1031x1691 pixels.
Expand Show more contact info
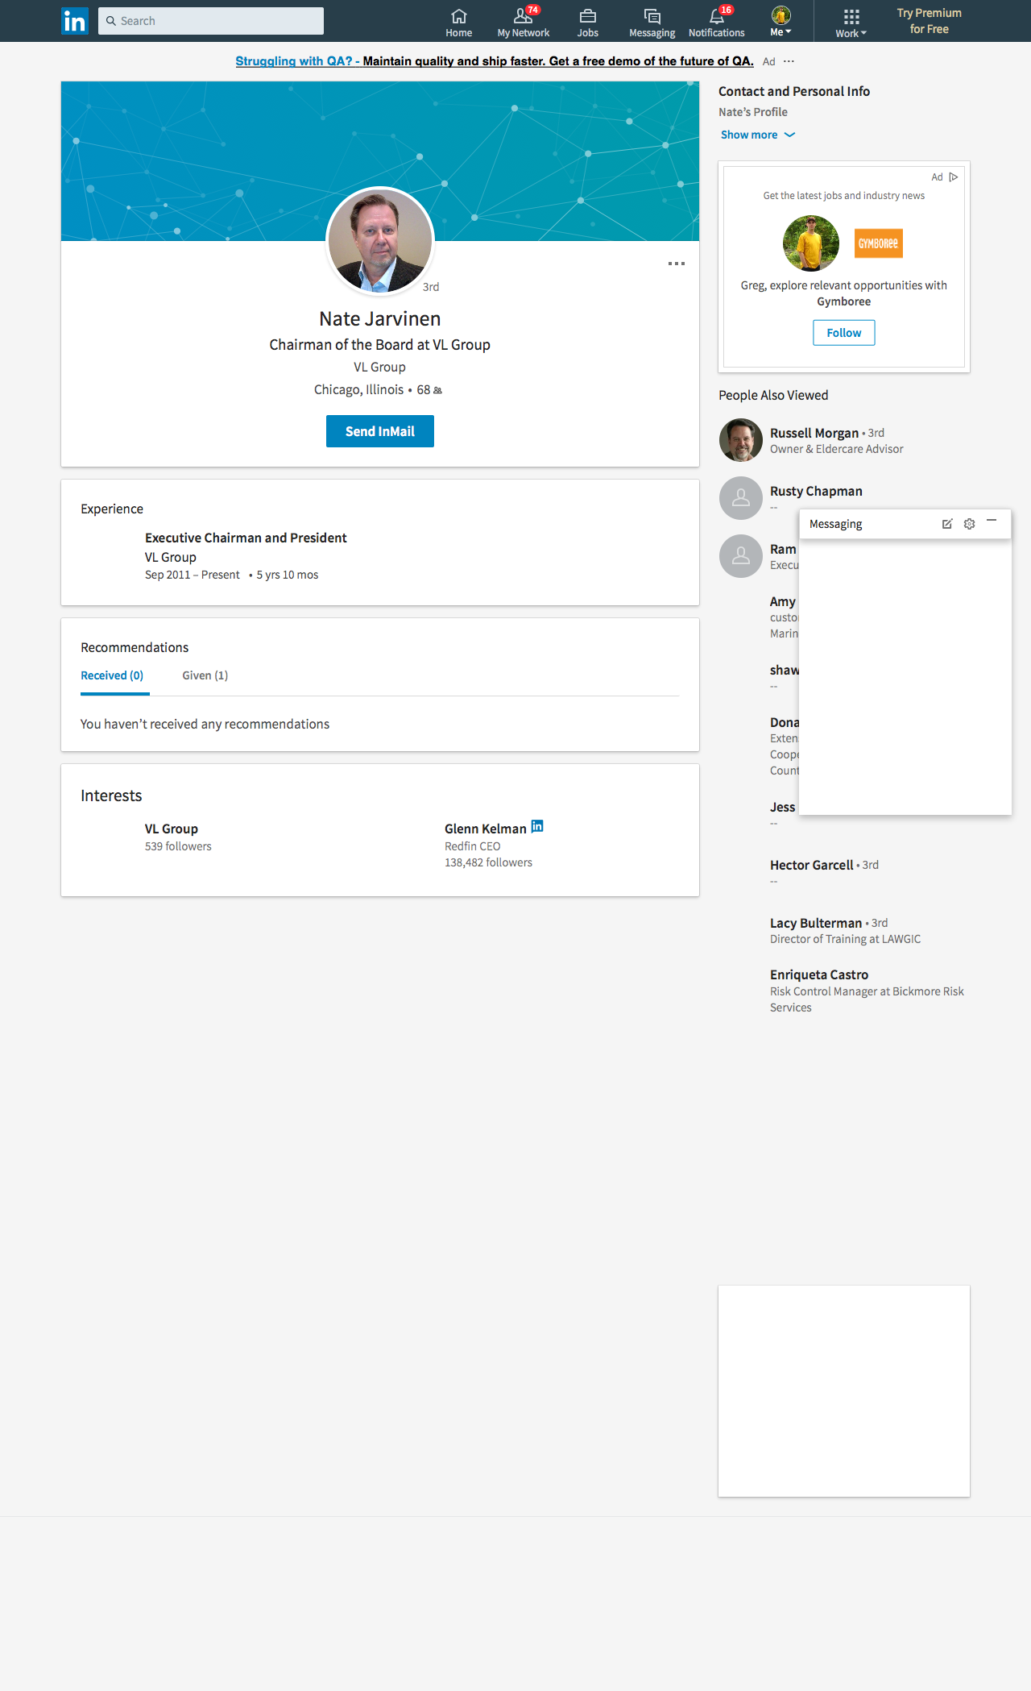coord(757,135)
